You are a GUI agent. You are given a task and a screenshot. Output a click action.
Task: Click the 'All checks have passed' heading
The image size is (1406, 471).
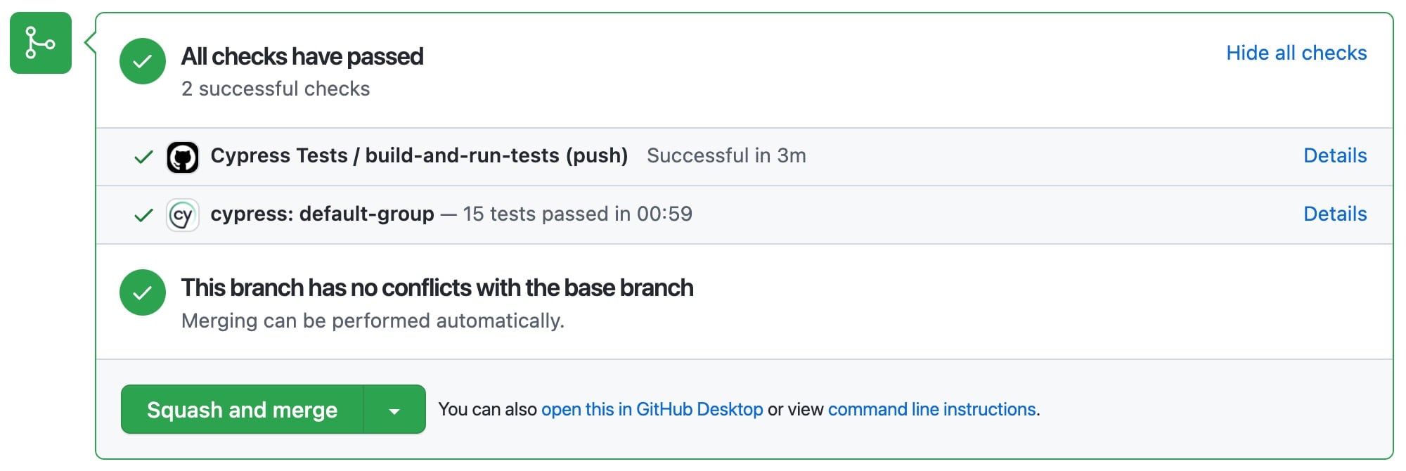pyautogui.click(x=303, y=56)
